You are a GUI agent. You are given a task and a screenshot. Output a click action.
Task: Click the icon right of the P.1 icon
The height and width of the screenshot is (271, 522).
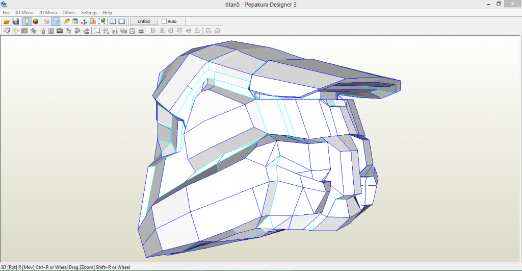(123, 31)
